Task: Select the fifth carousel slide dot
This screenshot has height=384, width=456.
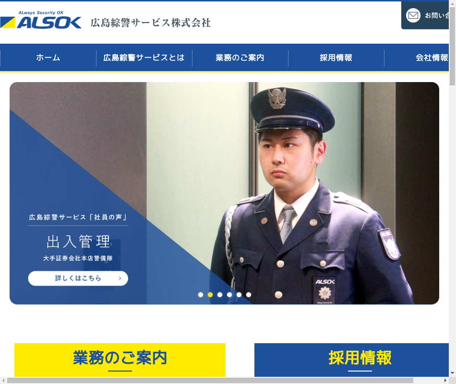Action: pyautogui.click(x=239, y=295)
